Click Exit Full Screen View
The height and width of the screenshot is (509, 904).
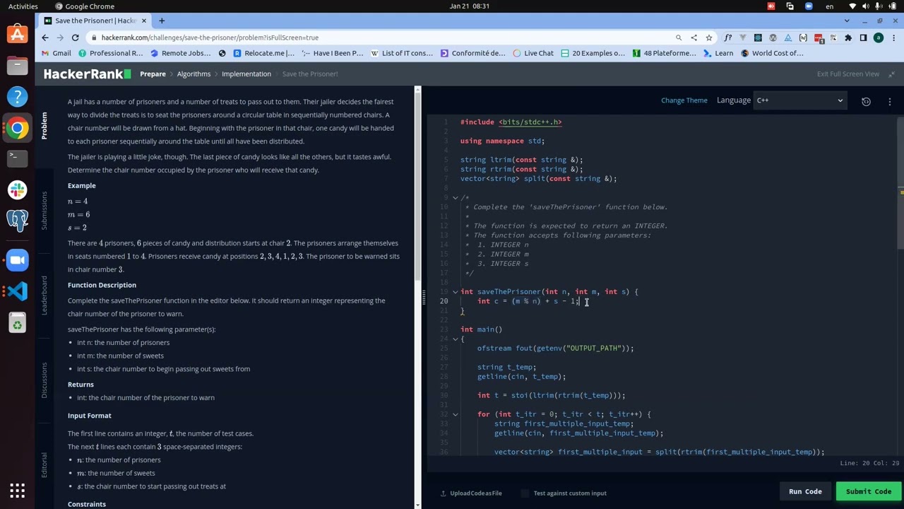848,74
